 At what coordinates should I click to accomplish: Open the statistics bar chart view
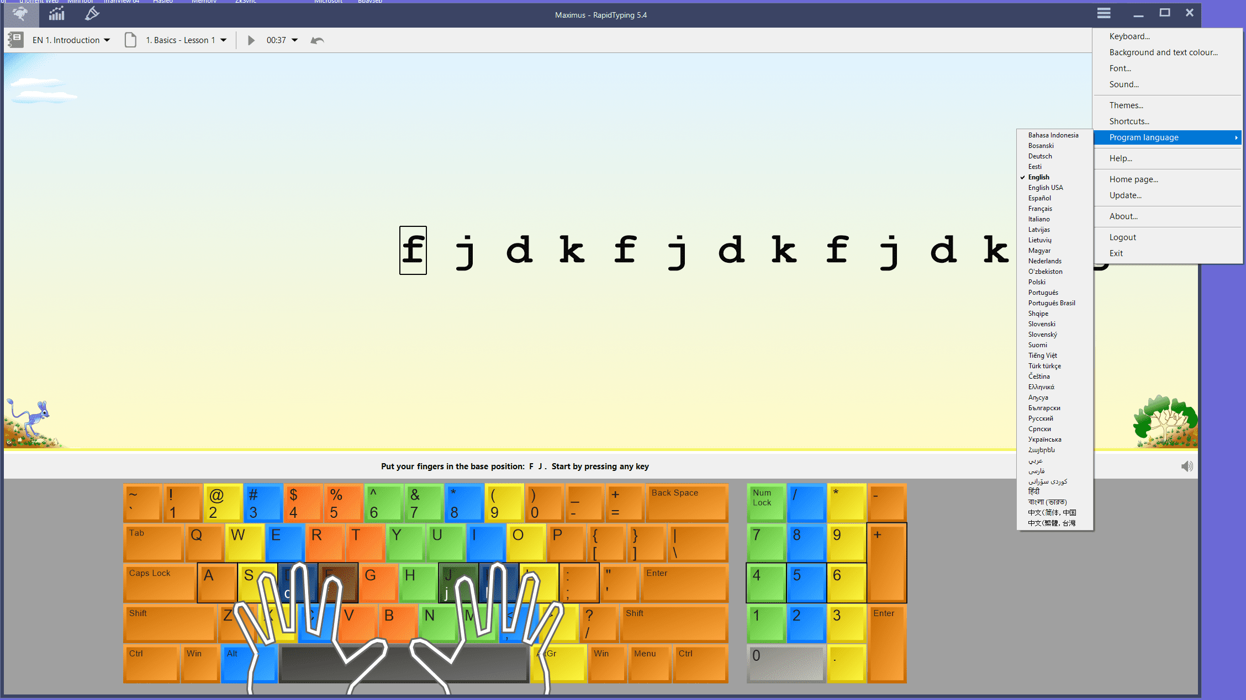pos(56,14)
